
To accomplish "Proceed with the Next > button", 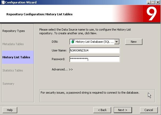I will click(x=123, y=110).
